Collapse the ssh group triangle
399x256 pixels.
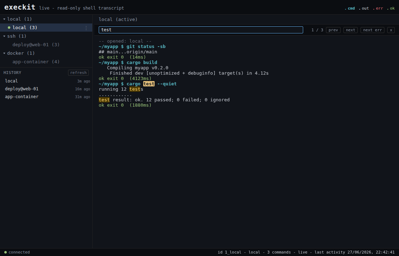4,36
